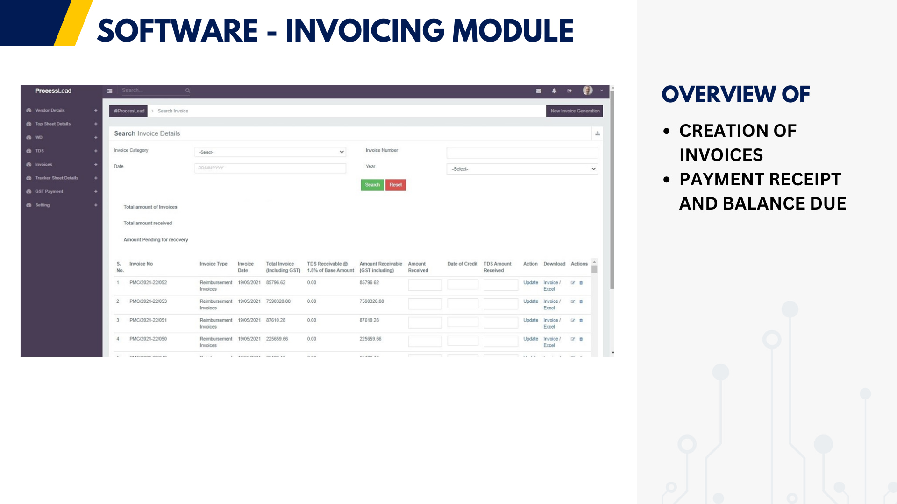The width and height of the screenshot is (897, 504).
Task: Open the Invoices sidebar menu item
Action: point(43,165)
